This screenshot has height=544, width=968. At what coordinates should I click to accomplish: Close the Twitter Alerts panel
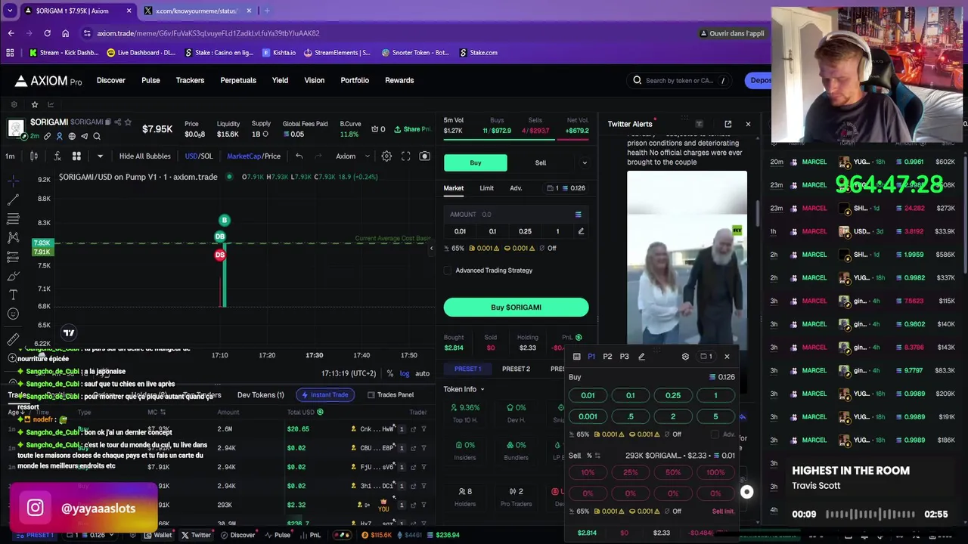click(x=748, y=124)
